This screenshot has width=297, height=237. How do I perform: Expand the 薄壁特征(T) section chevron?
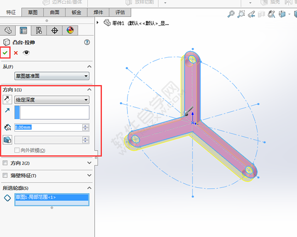click(x=89, y=175)
